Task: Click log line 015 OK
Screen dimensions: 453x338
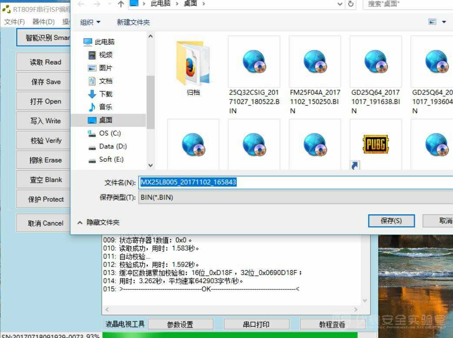Action: [201, 289]
